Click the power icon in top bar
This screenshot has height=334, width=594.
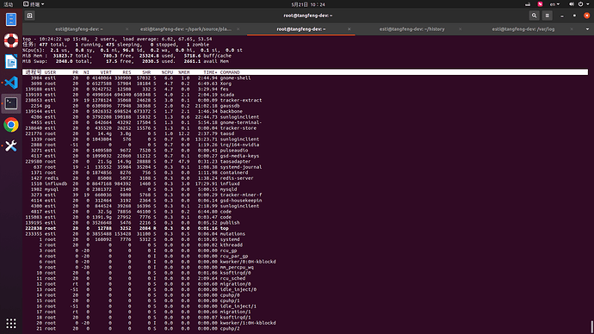(580, 4)
